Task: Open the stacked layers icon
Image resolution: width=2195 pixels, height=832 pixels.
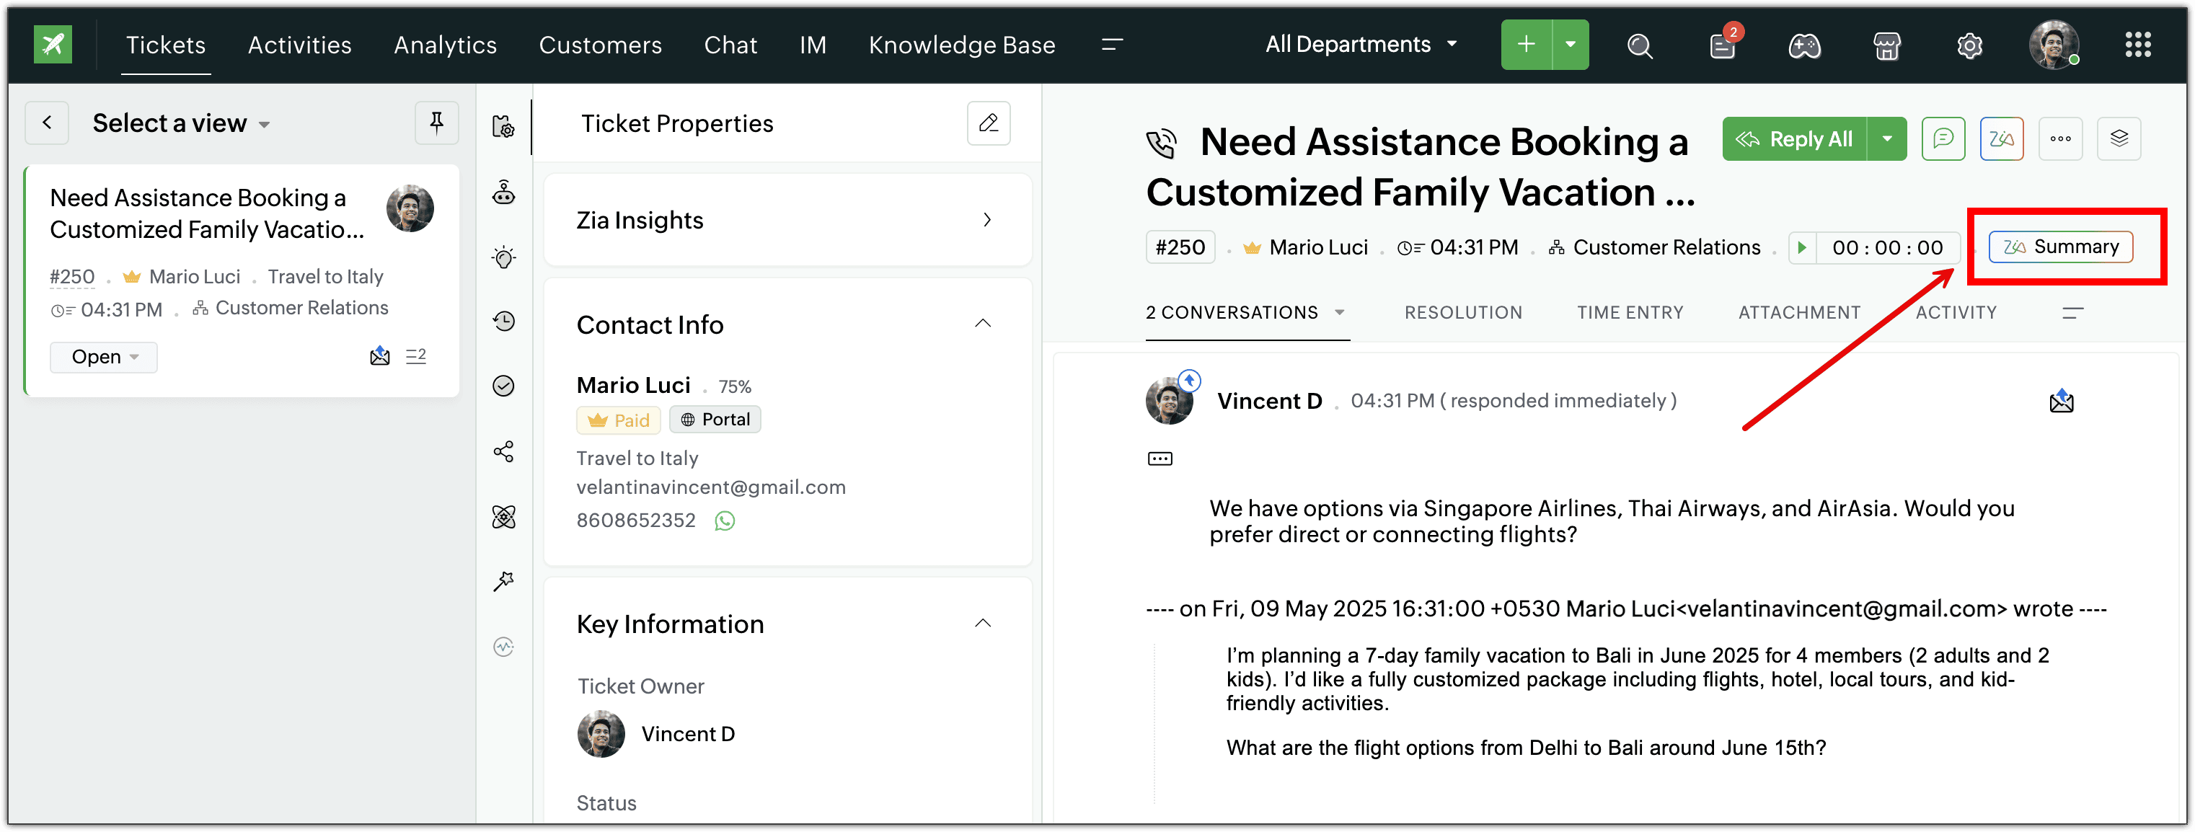Action: pyautogui.click(x=2119, y=139)
